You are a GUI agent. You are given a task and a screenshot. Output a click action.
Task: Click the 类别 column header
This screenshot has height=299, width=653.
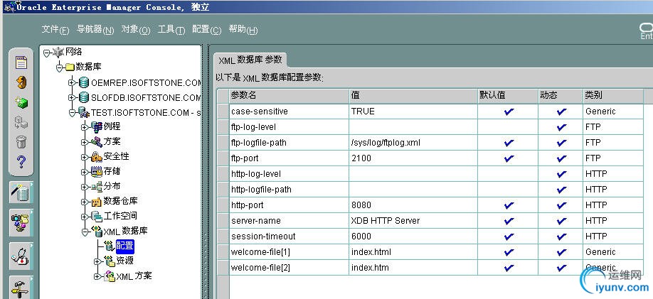pyautogui.click(x=613, y=95)
